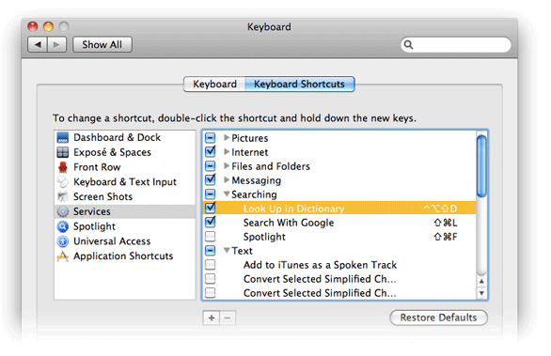This screenshot has height=356, width=551.
Task: Enable Add to iTunes as a Spoken Track
Action: click(x=210, y=264)
